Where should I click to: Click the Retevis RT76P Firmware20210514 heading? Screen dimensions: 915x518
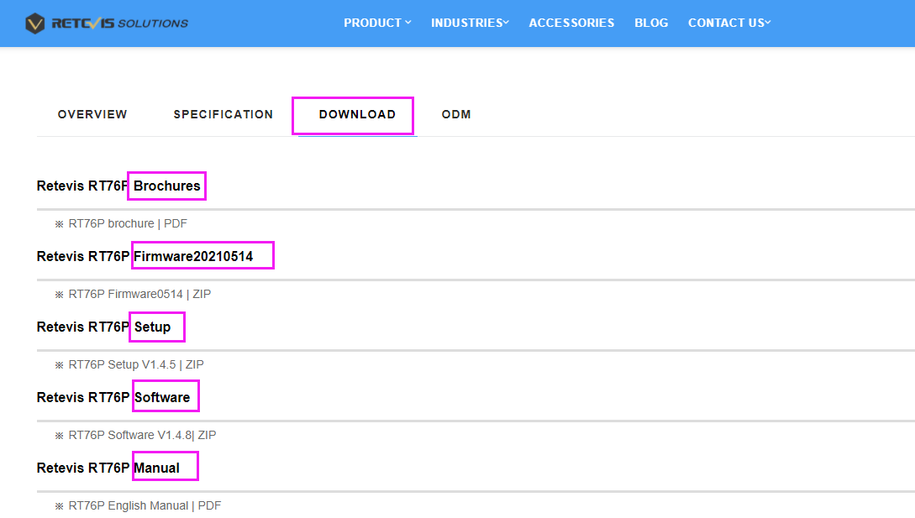click(x=145, y=257)
